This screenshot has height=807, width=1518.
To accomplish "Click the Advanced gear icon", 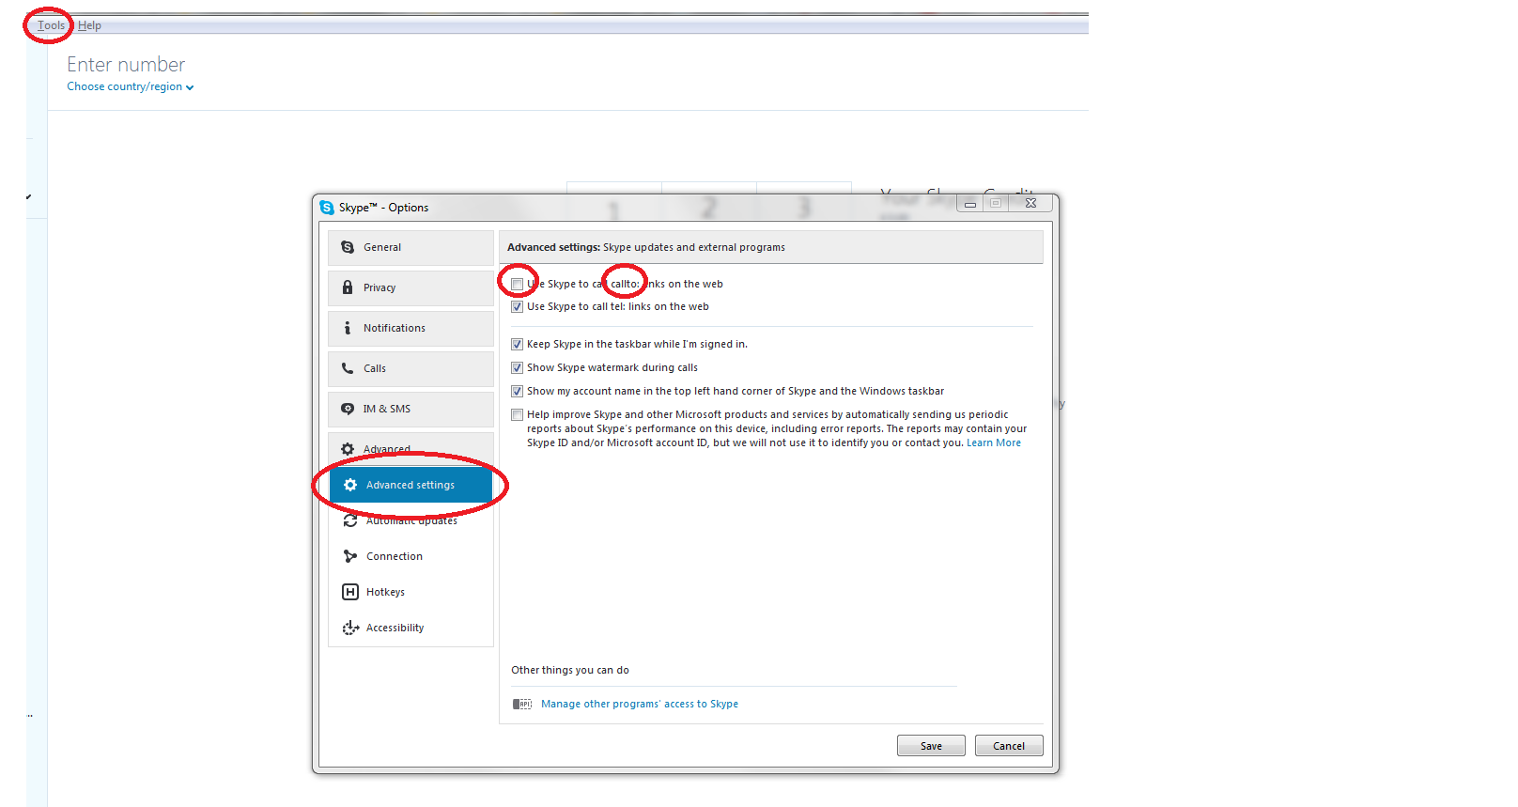I will (348, 449).
